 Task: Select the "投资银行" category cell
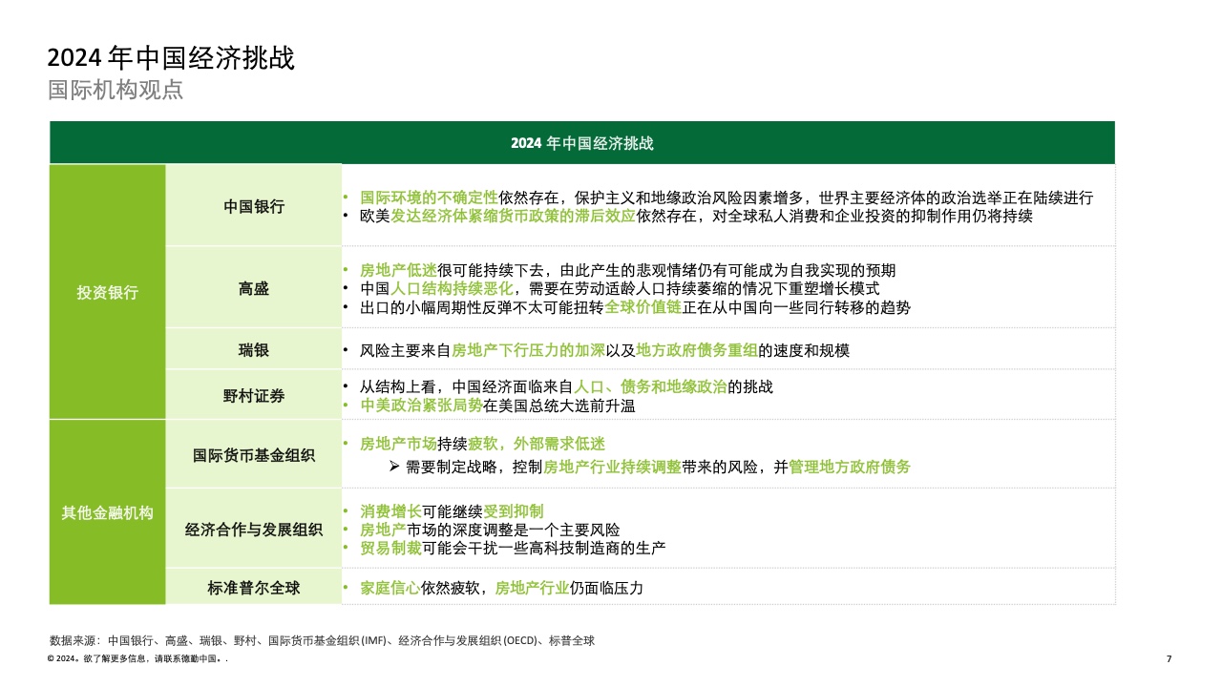pyautogui.click(x=107, y=292)
